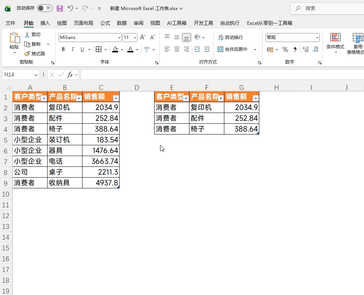Click the 搜索 search box
The image size is (364, 295).
(x=327, y=9)
